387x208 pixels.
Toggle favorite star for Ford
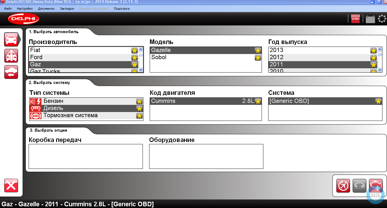[x=135, y=57]
